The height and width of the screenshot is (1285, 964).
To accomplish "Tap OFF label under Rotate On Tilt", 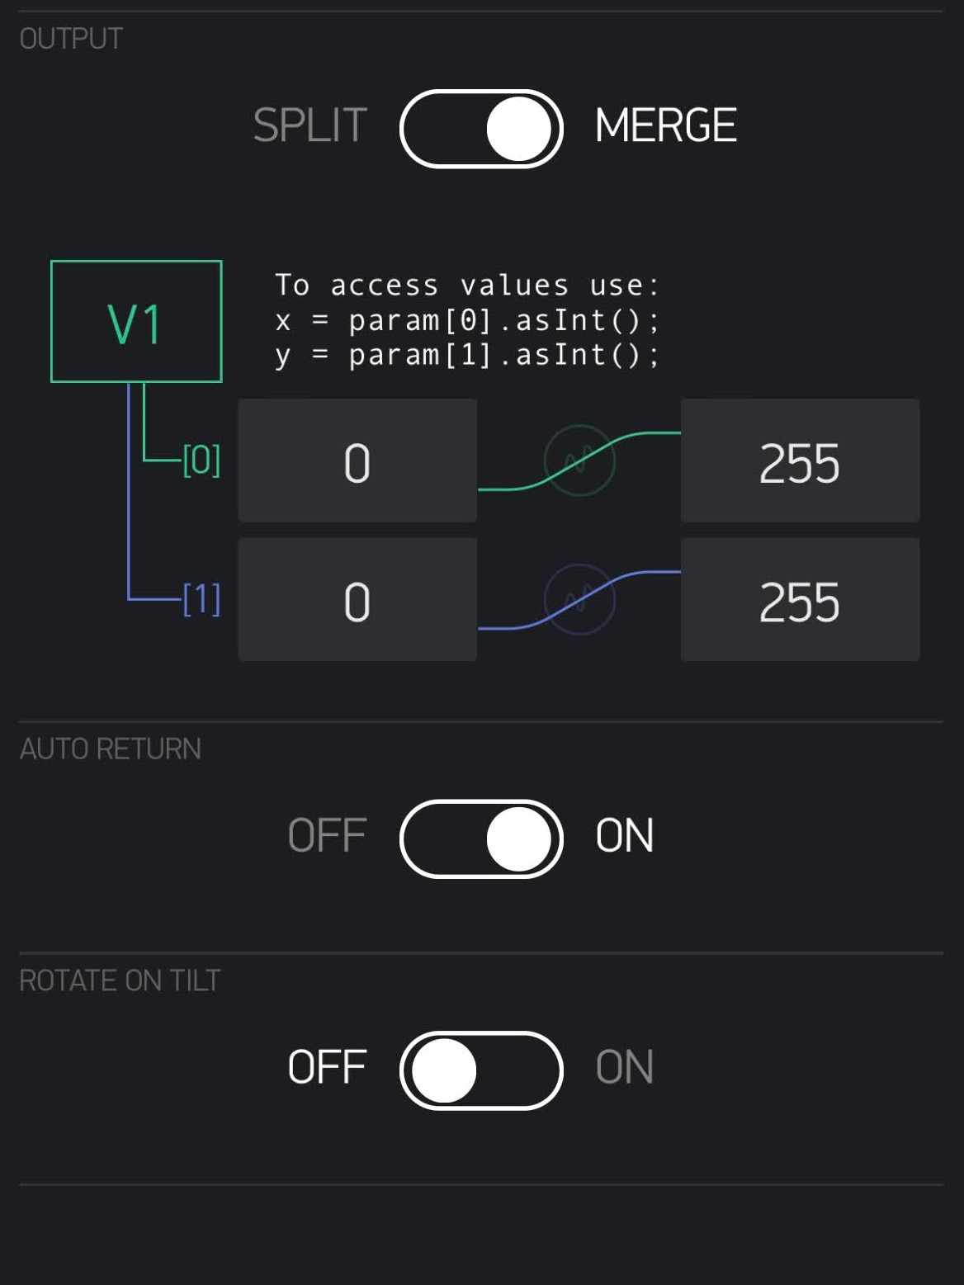I will tap(327, 1068).
